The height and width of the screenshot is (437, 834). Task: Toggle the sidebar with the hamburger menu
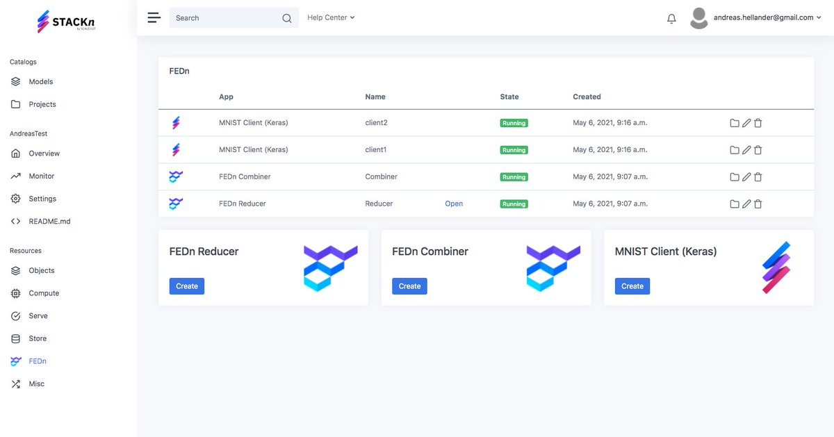(x=154, y=17)
